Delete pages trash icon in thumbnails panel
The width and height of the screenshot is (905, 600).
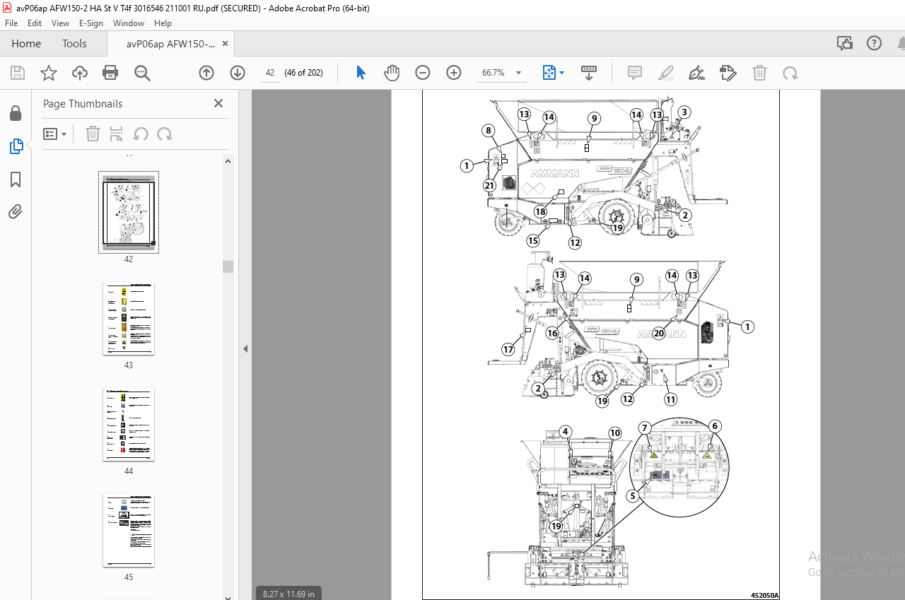coord(93,134)
